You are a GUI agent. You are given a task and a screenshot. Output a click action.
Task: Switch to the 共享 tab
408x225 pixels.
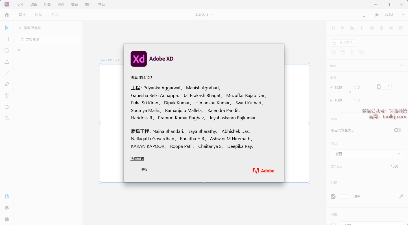pyautogui.click(x=55, y=15)
